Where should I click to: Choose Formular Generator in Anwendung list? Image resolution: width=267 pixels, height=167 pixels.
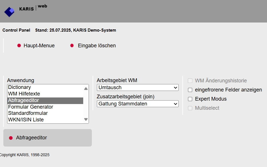[x=45, y=107]
